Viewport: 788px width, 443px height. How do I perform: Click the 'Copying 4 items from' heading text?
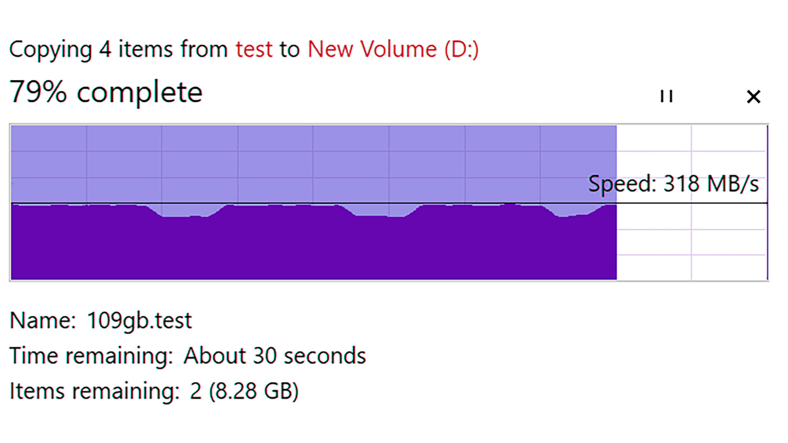coord(119,50)
